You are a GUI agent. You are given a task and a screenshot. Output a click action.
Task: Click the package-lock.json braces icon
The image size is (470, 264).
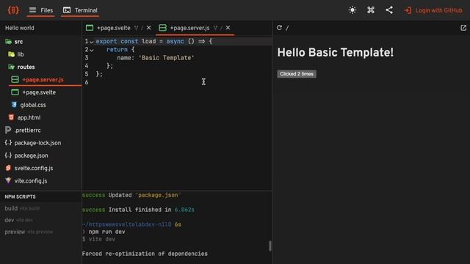8,143
